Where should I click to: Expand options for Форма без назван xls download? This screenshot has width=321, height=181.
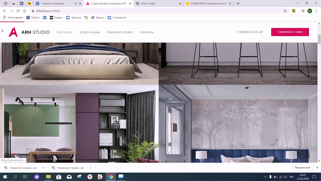[x=43, y=168]
